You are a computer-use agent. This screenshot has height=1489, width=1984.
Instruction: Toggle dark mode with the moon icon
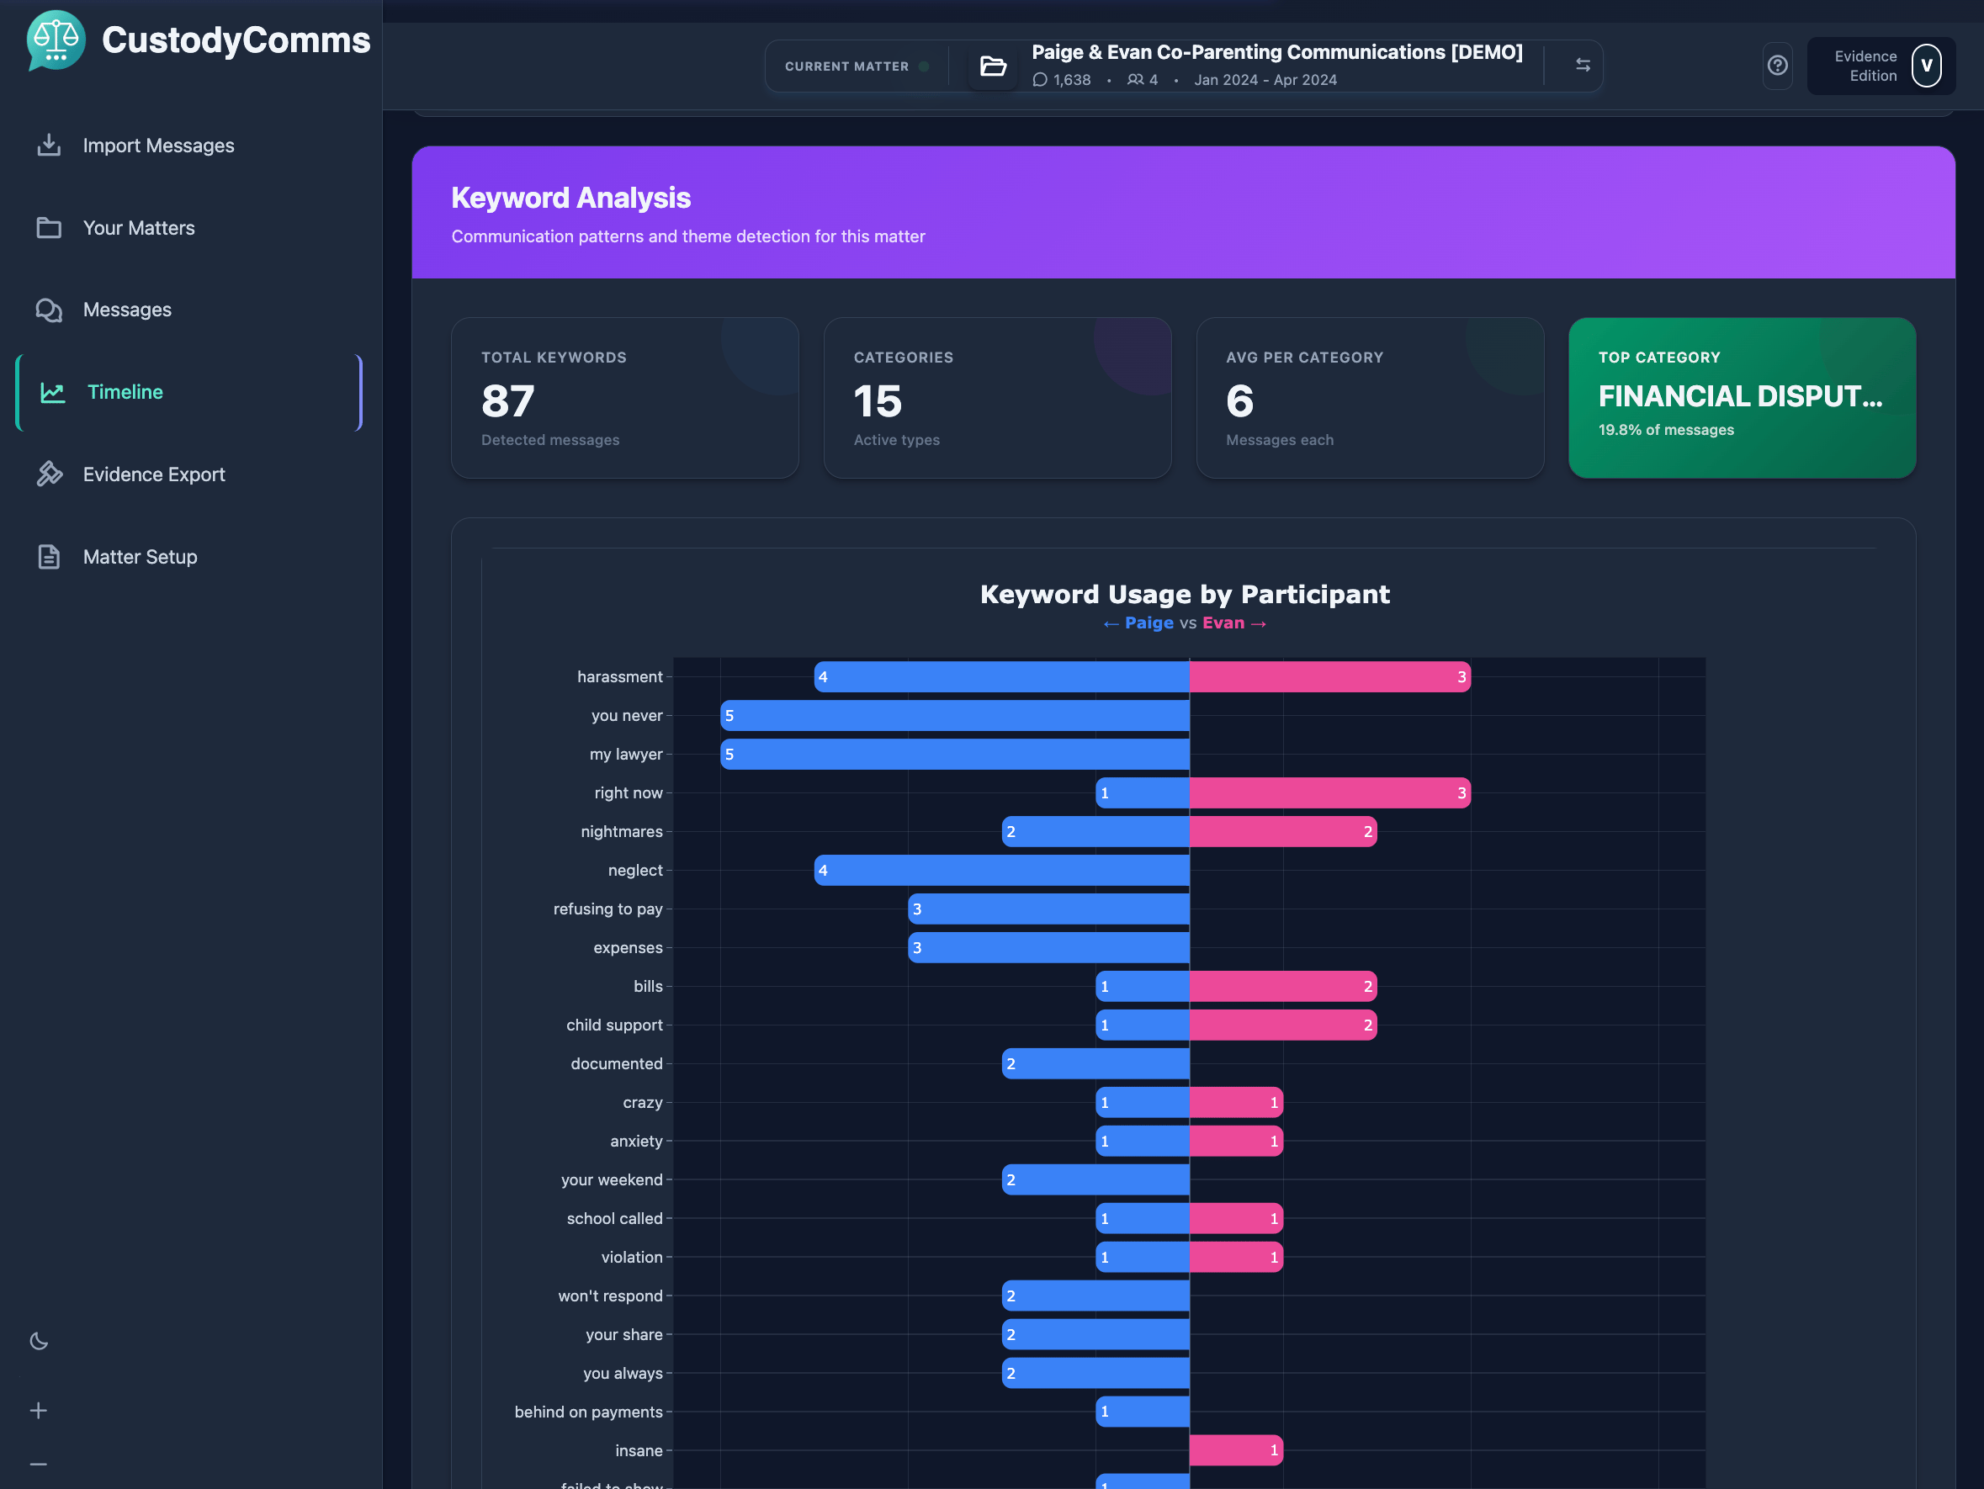(x=39, y=1342)
